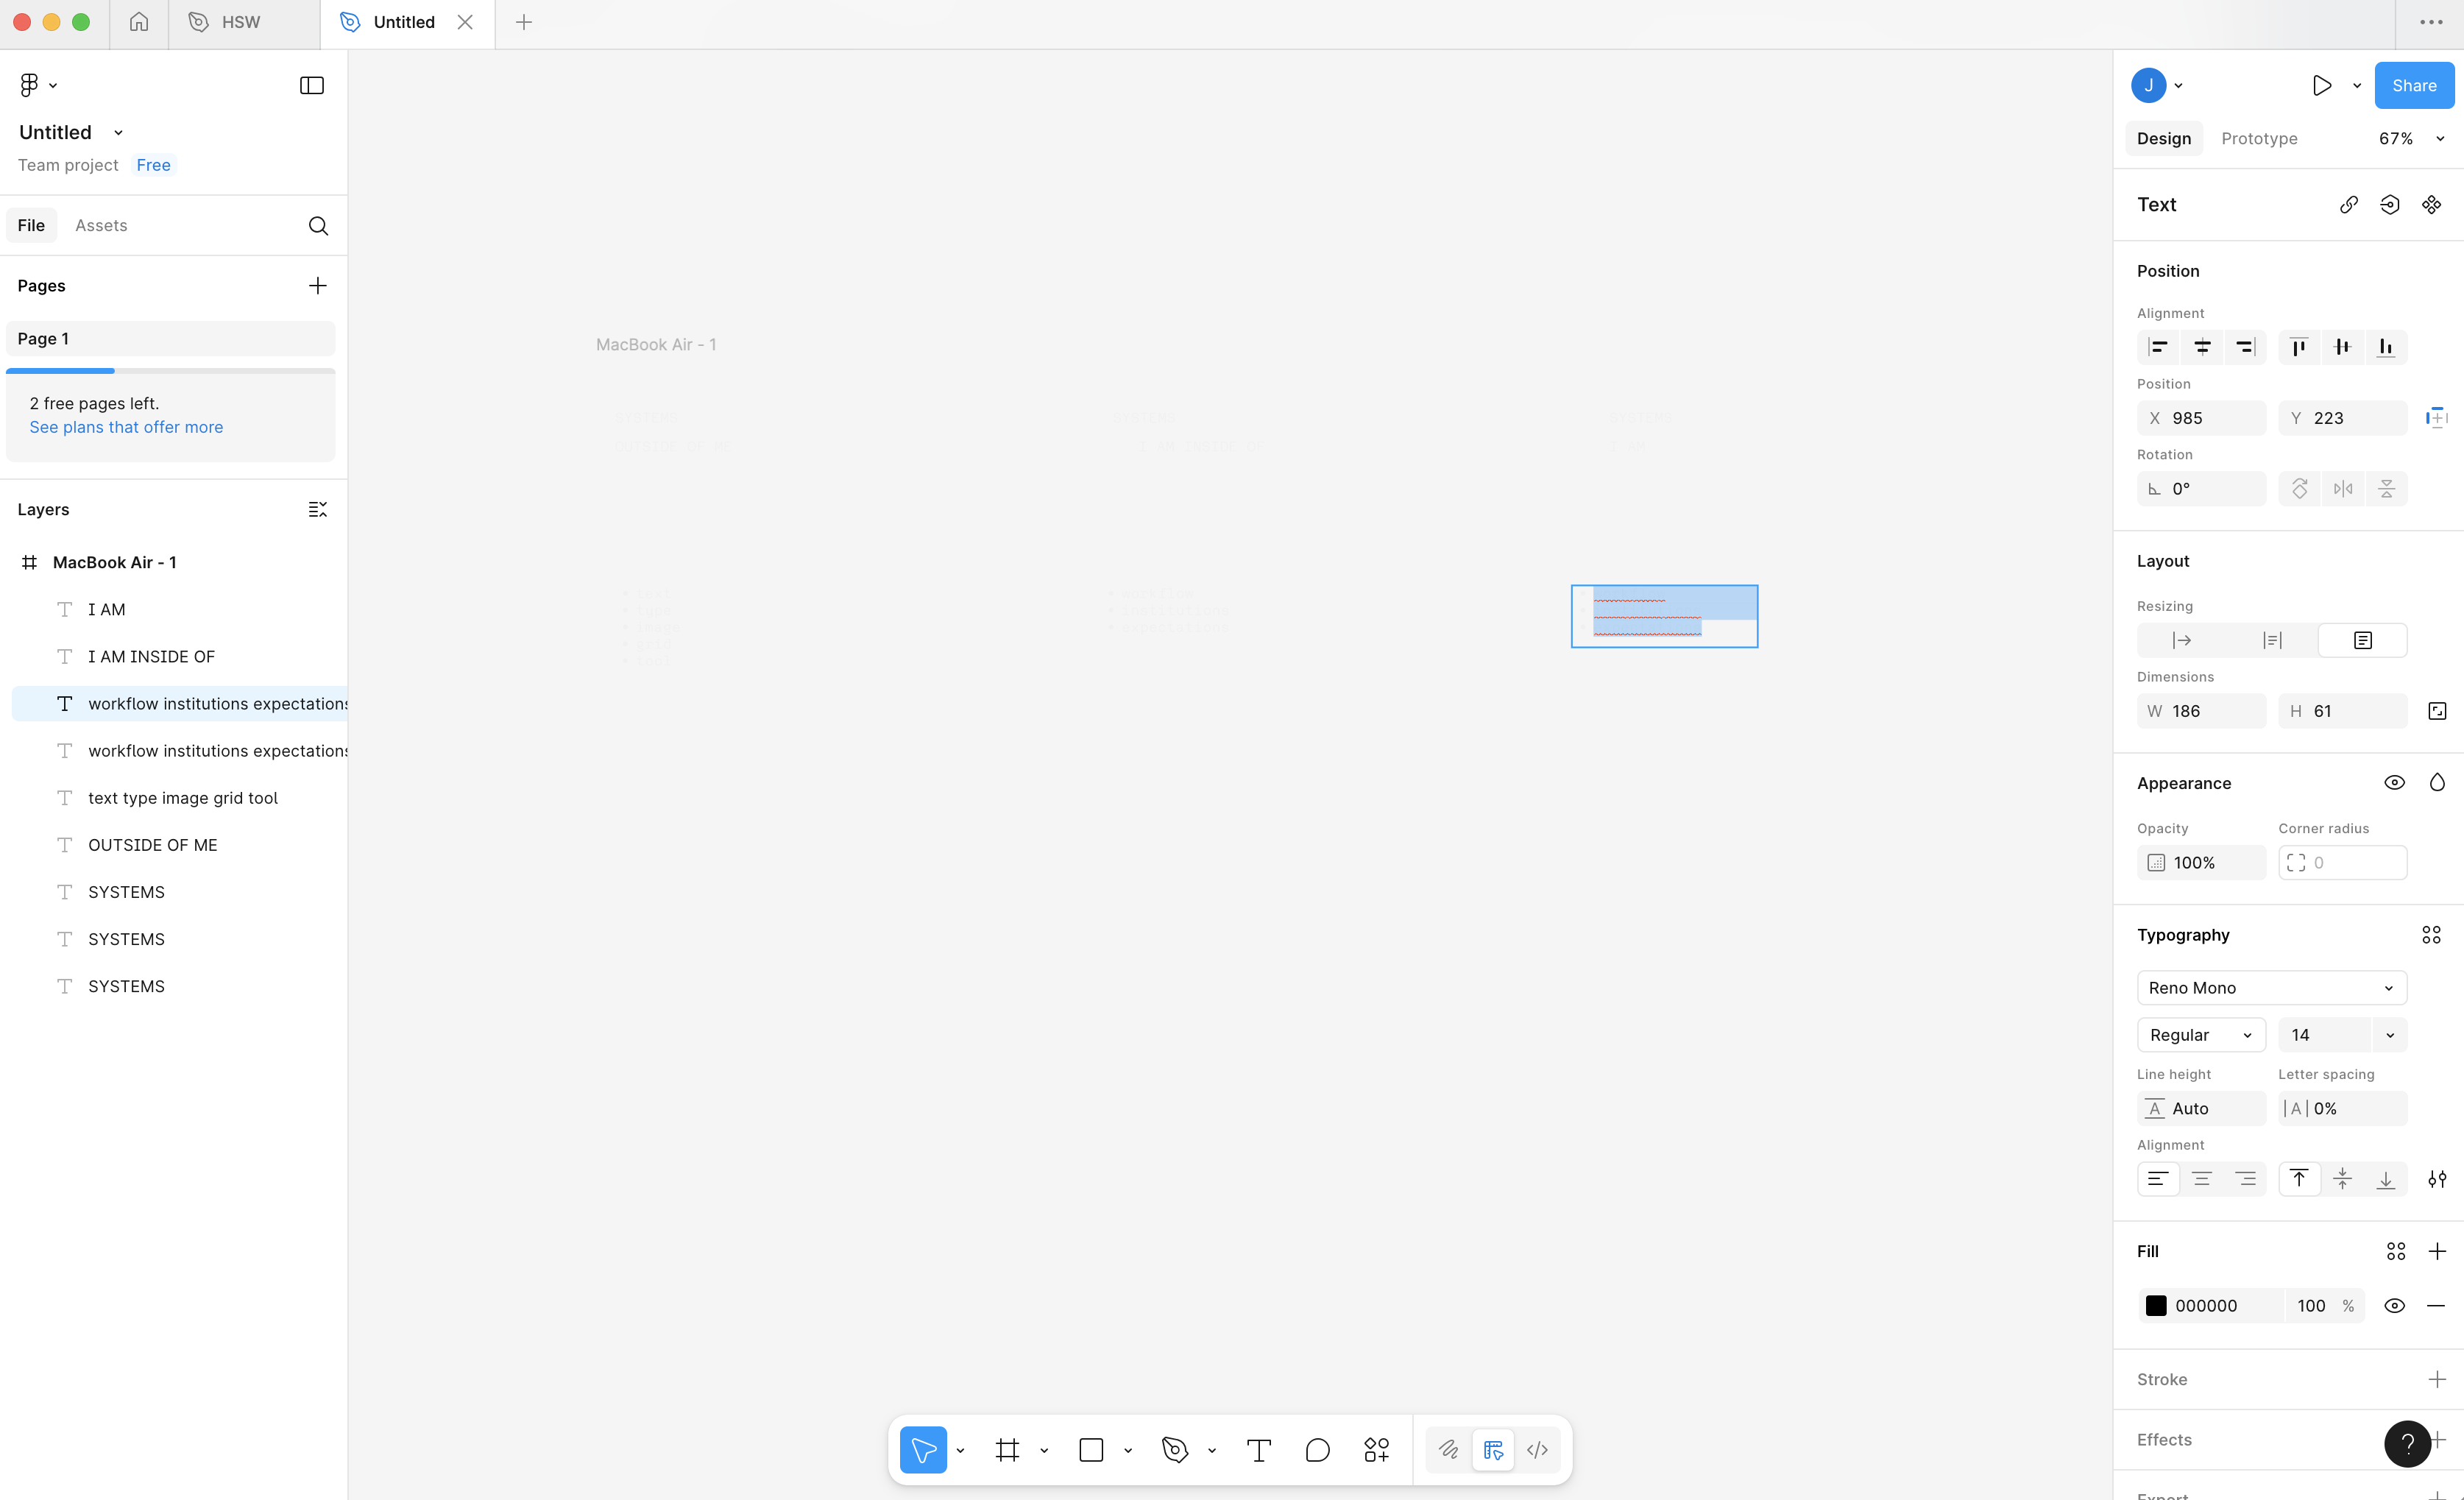Open type settings icon

(2437, 1180)
